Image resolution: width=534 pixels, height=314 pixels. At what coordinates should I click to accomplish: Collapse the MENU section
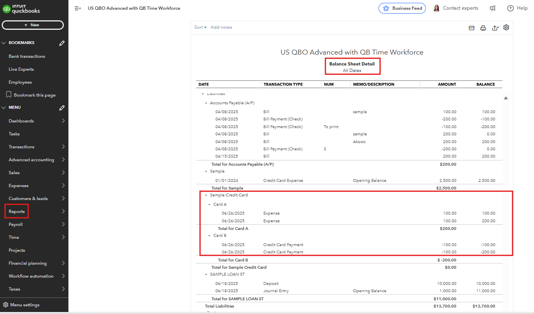pyautogui.click(x=4, y=107)
